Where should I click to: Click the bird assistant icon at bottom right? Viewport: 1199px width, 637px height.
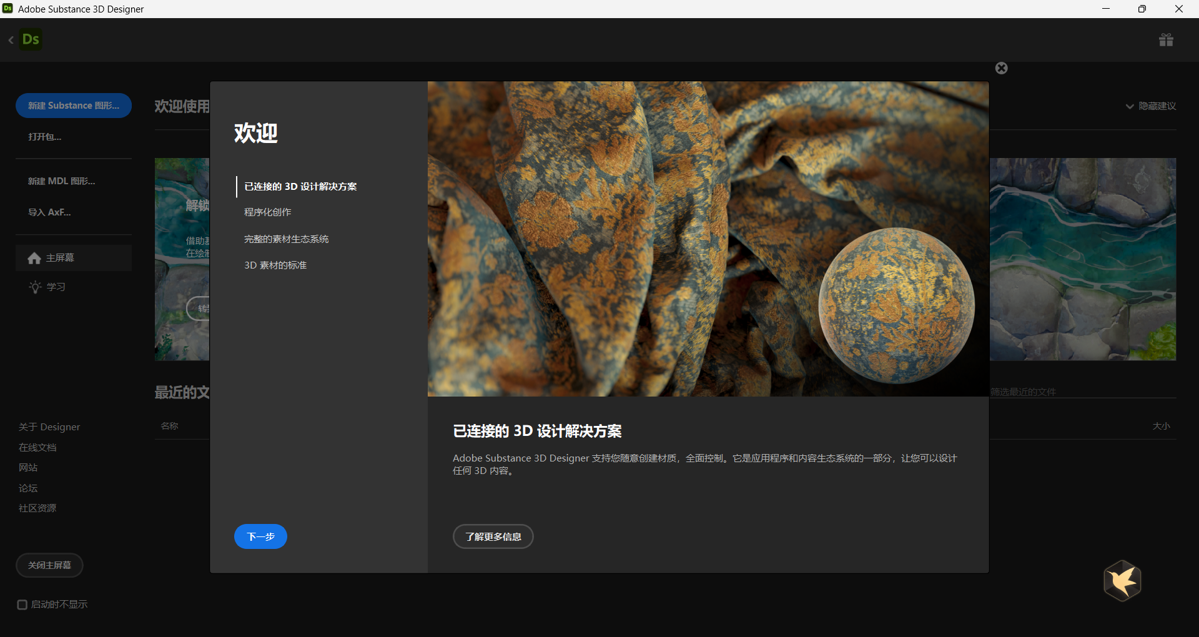point(1122,581)
